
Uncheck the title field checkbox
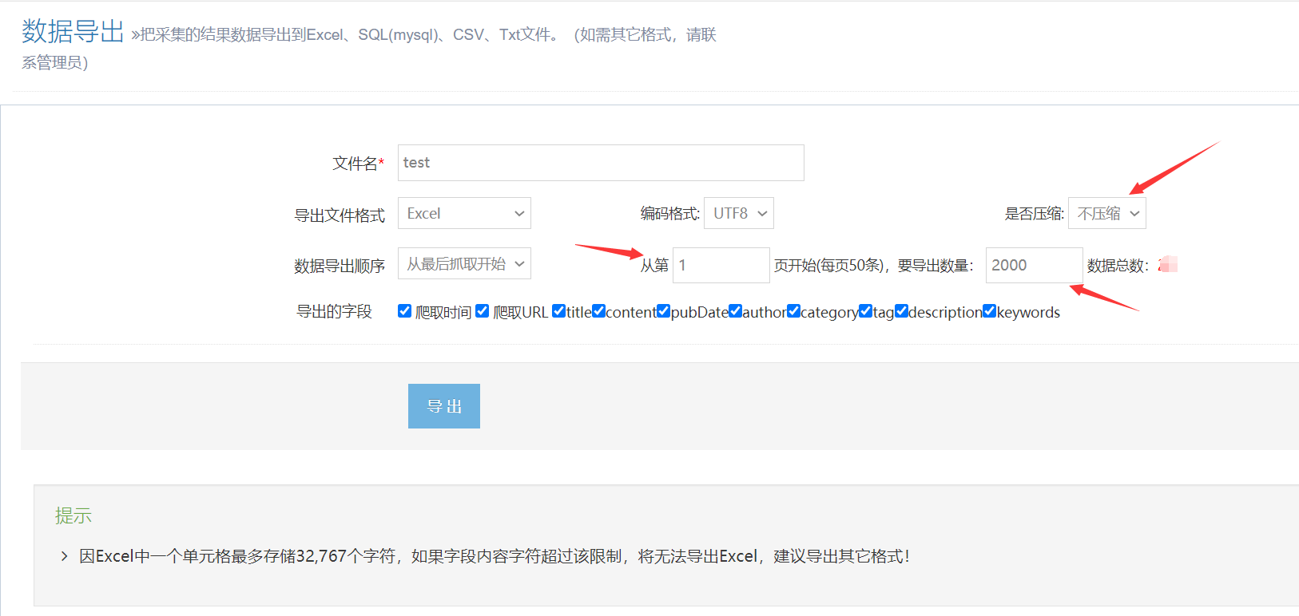point(558,311)
